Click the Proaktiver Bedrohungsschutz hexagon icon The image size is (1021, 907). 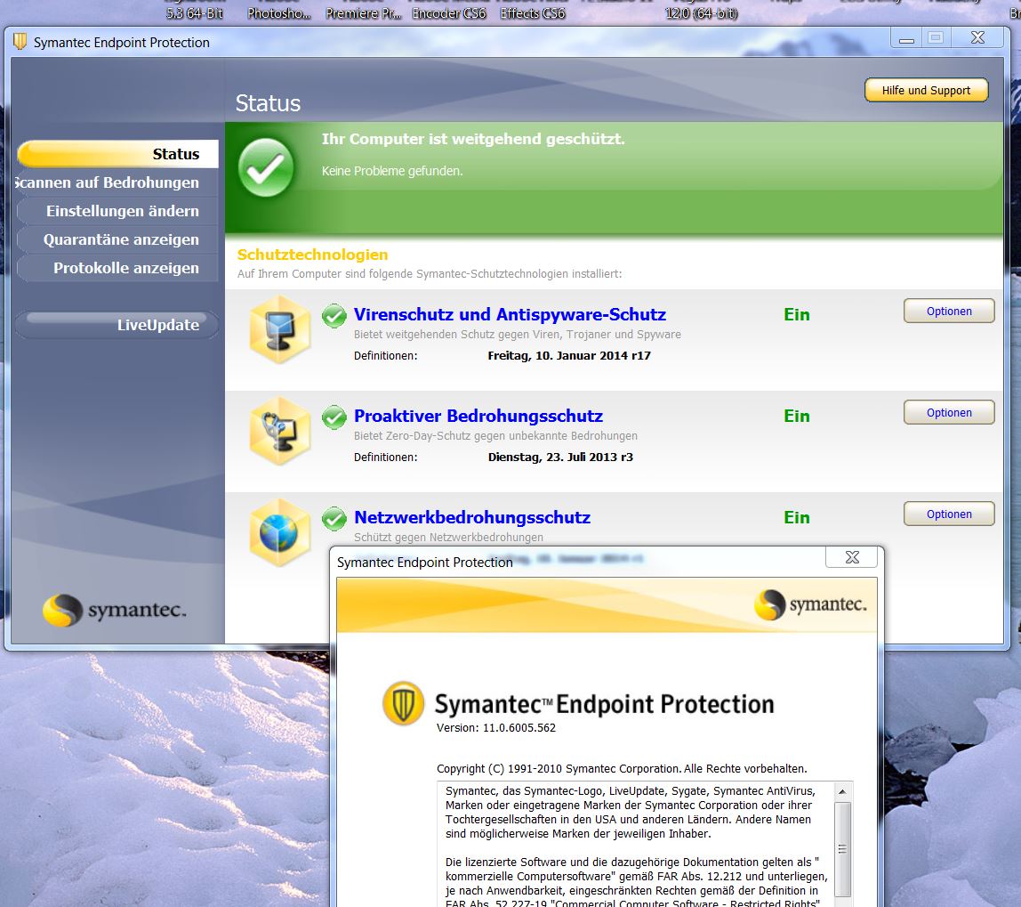point(280,431)
